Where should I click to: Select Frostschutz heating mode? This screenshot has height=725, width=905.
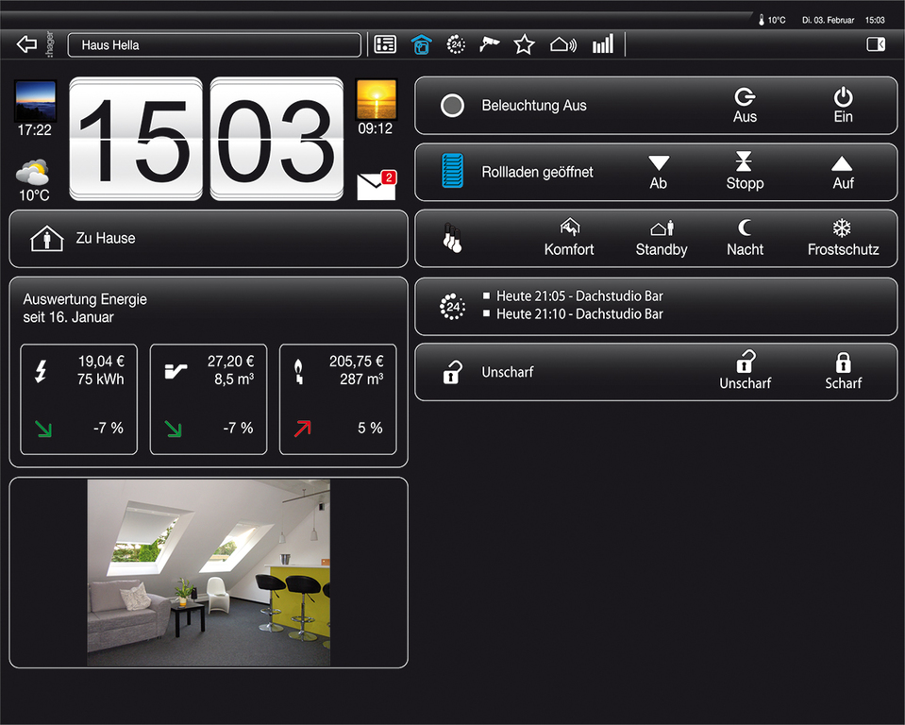[x=843, y=238]
